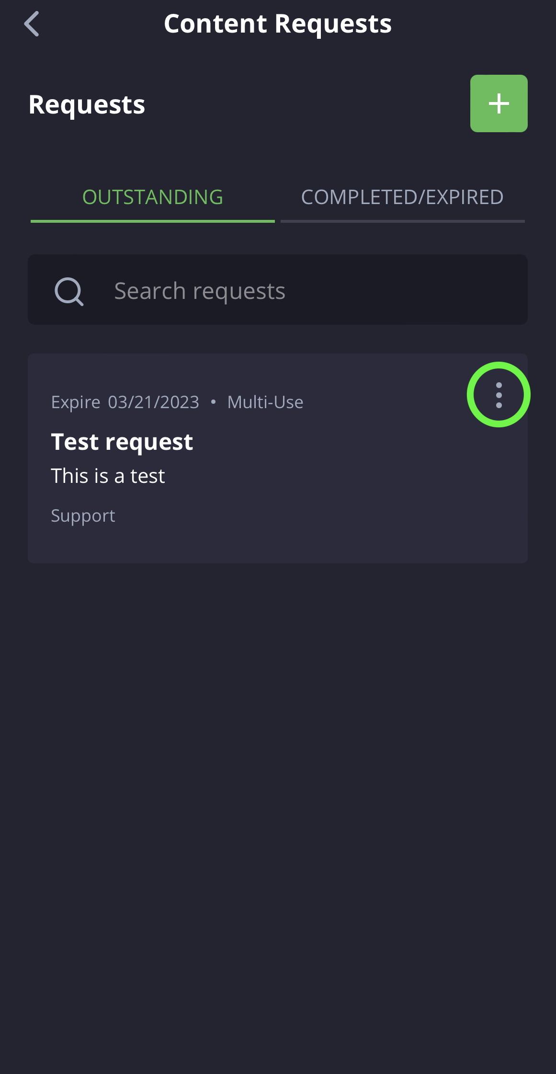The height and width of the screenshot is (1074, 556).
Task: Tap the back arrow icon
Action: 32,24
